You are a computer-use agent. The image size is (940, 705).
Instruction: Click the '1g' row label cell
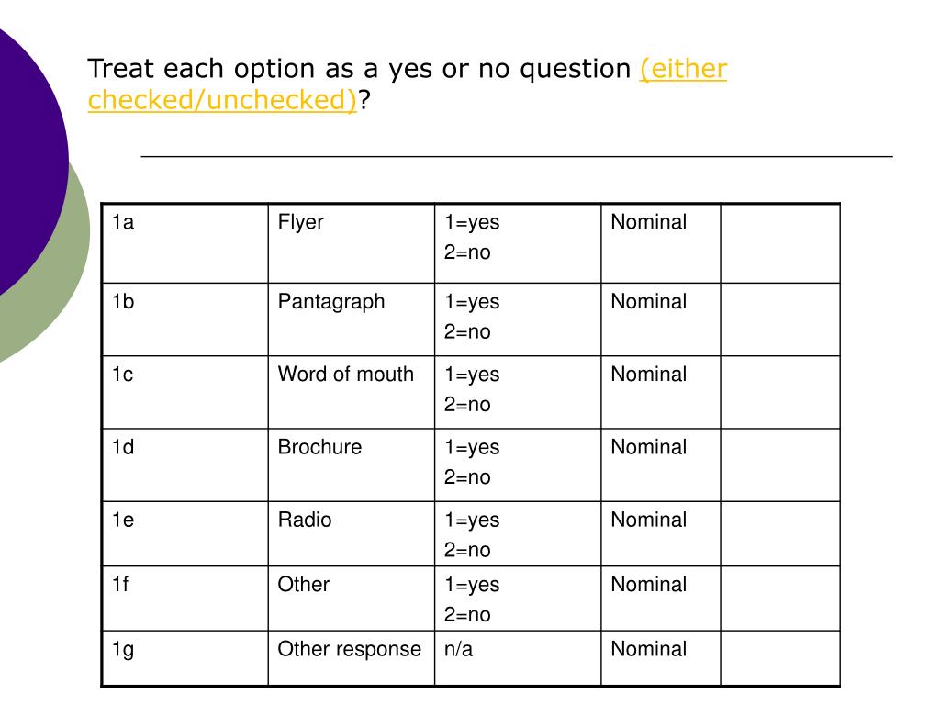click(x=185, y=657)
